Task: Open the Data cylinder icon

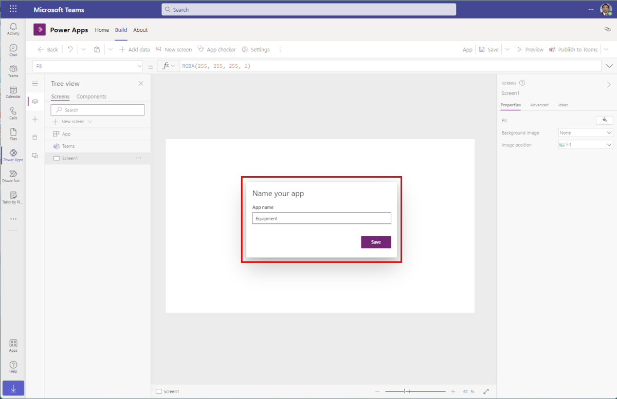Action: (x=35, y=137)
